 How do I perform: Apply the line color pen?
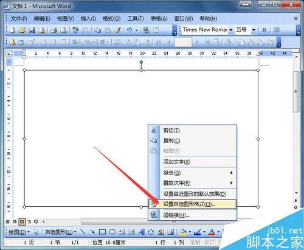point(198,232)
